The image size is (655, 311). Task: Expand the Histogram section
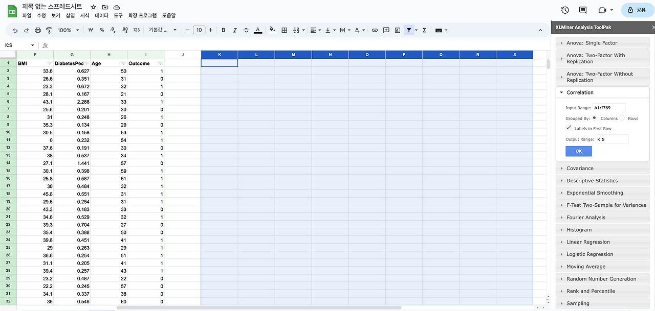pos(602,230)
